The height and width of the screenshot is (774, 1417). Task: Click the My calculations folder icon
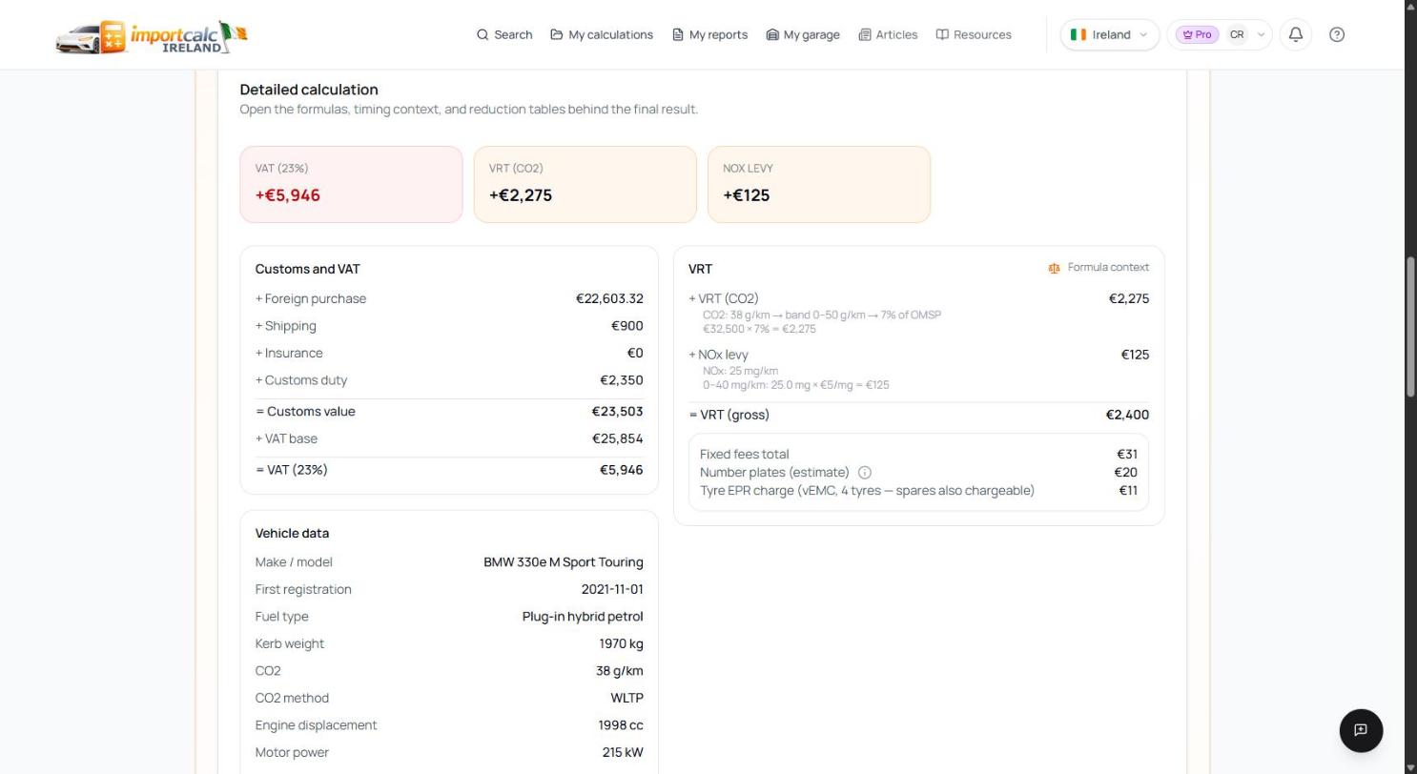click(x=557, y=34)
